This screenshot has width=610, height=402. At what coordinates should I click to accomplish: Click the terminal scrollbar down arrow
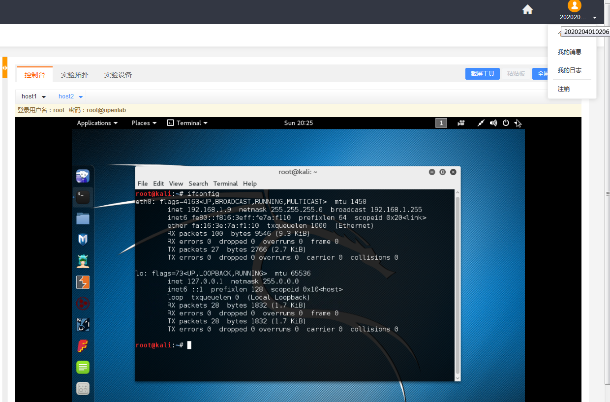(x=457, y=378)
